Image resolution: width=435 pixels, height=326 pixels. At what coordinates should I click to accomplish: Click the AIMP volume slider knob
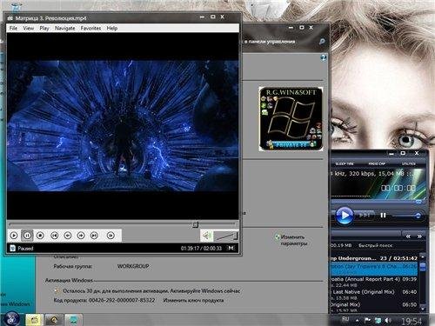(x=418, y=216)
